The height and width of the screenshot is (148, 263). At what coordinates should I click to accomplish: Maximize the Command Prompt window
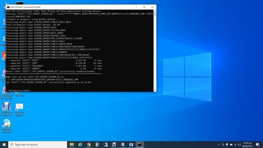[x=144, y=7]
